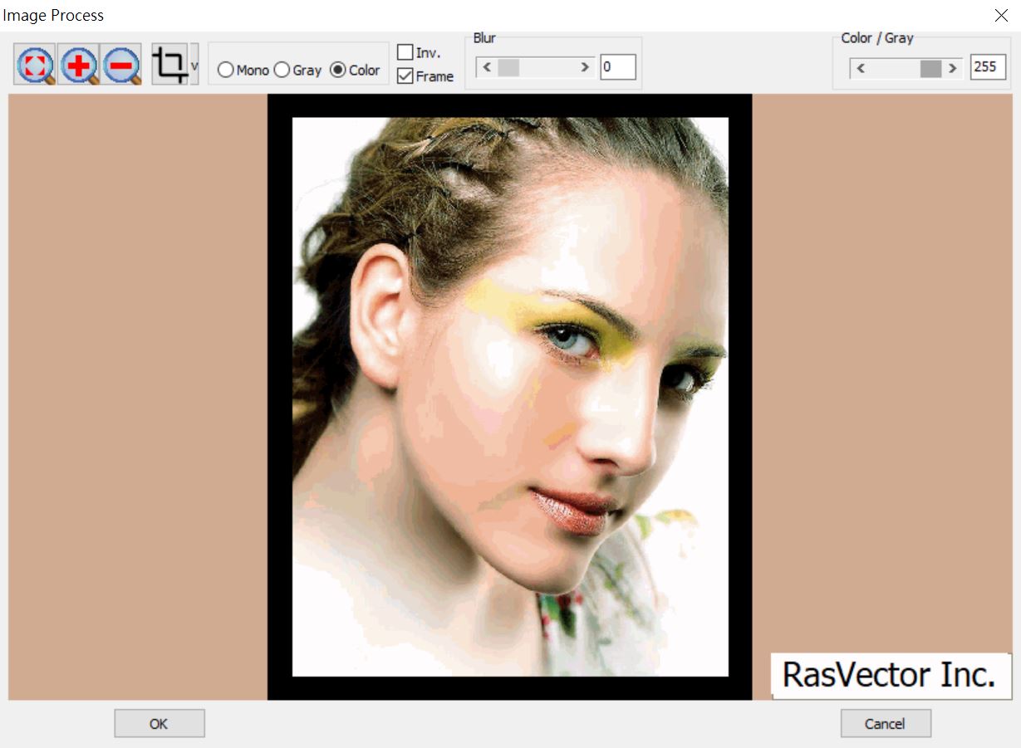Screen dimensions: 1021x748
Task: Select the crop tool icon
Action: [x=170, y=65]
